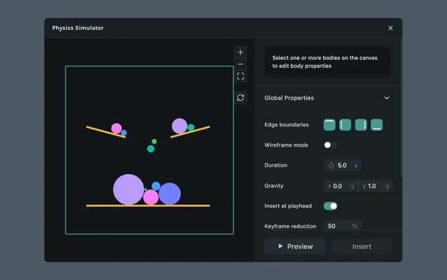Zoom out of the simulator canvas
447x280 pixels.
(x=240, y=64)
